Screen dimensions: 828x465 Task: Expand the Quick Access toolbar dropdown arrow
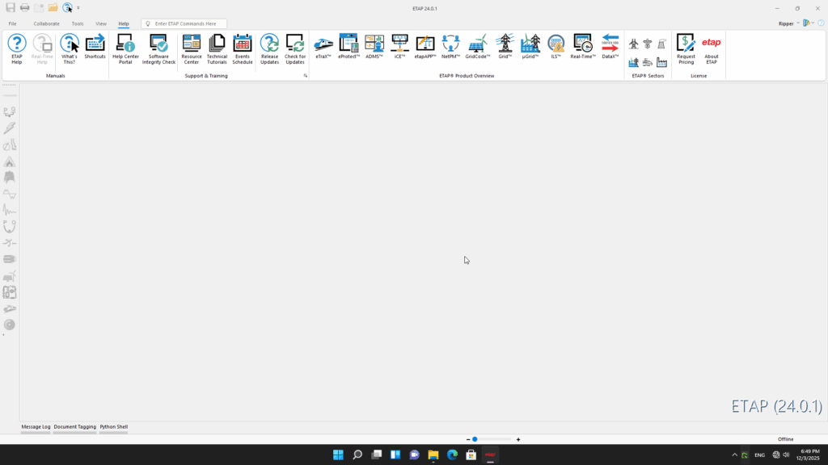78,8
